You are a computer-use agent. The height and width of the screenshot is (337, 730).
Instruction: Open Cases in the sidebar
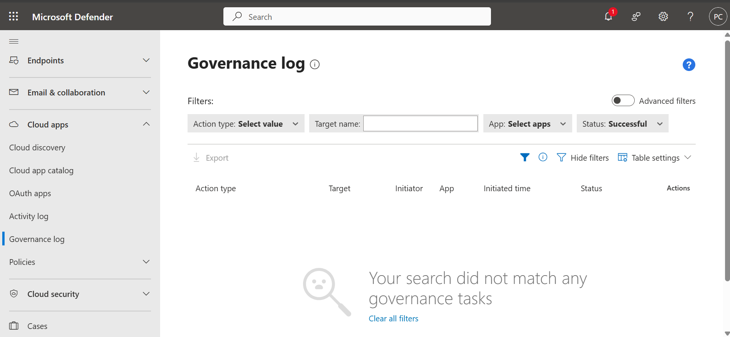pyautogui.click(x=37, y=326)
